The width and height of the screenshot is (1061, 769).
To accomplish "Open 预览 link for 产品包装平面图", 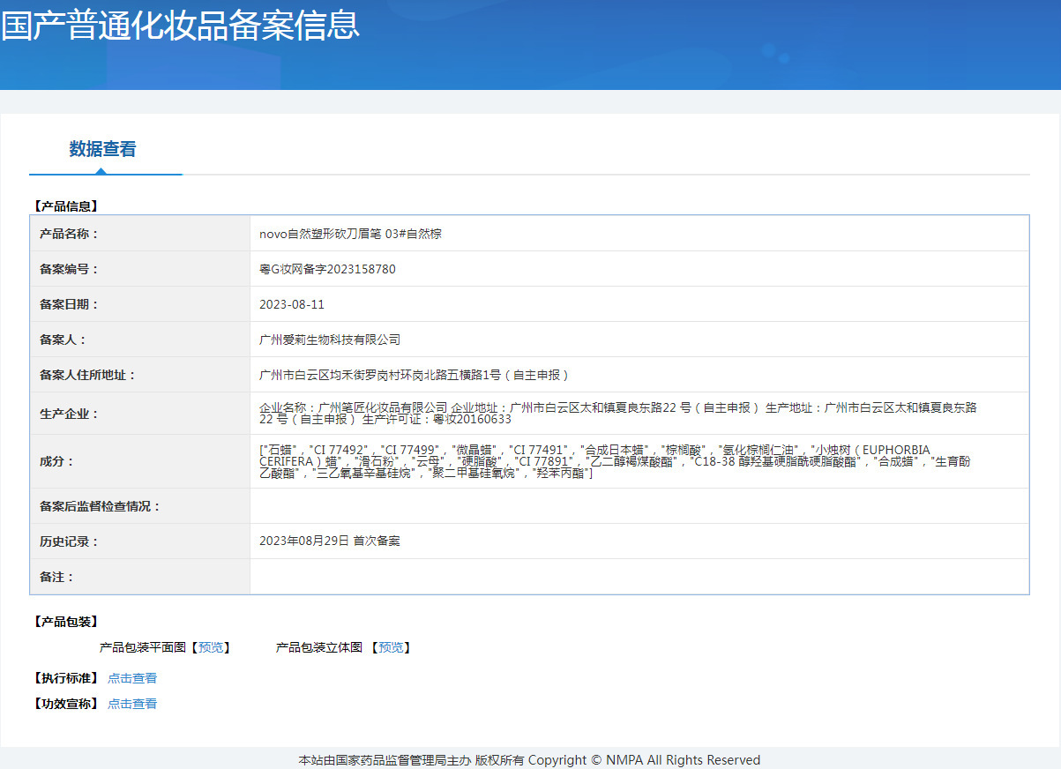I will pos(211,647).
